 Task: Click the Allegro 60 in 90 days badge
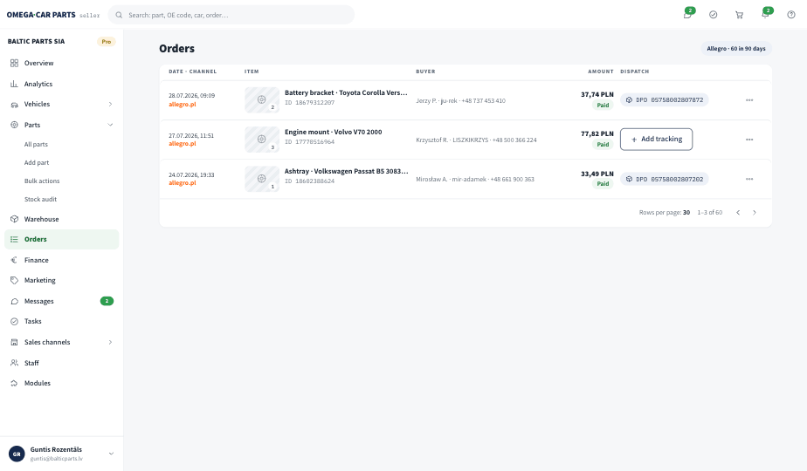tap(736, 48)
